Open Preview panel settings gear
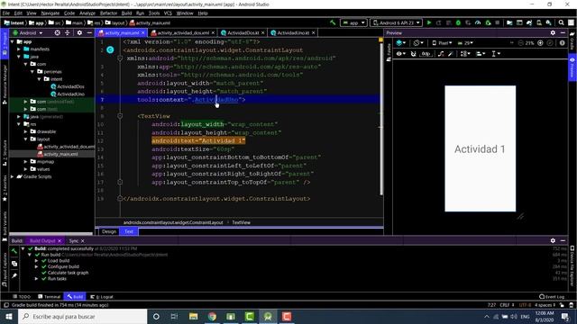This screenshot has width=577, height=324. click(x=553, y=32)
